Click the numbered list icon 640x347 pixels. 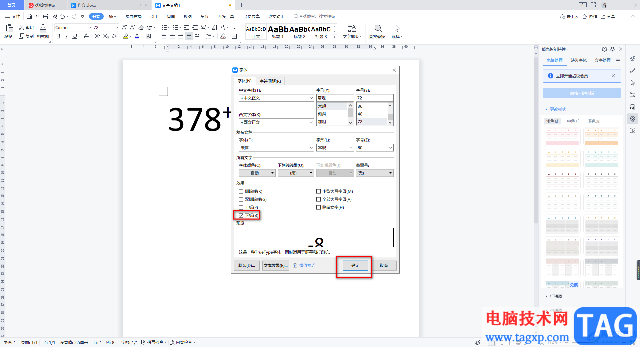175,27
